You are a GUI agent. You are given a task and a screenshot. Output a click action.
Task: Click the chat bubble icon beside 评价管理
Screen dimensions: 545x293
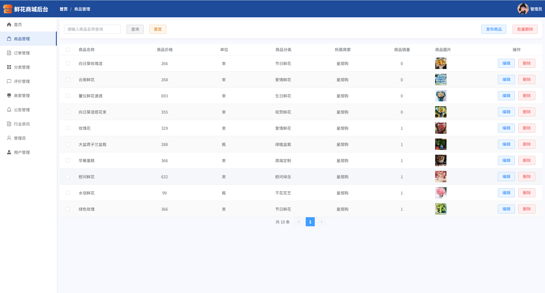coord(9,81)
